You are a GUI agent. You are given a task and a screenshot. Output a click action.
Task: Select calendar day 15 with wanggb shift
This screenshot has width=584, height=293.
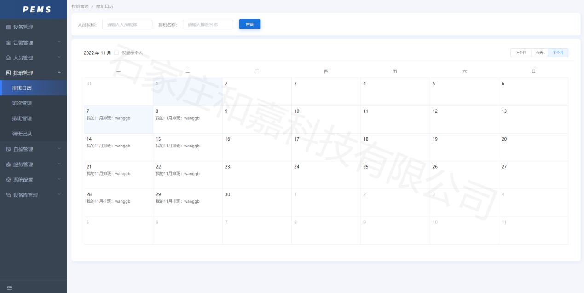click(187, 147)
